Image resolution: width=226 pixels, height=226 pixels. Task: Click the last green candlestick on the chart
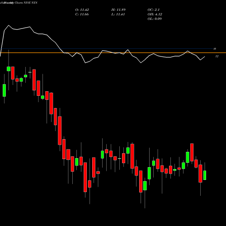205,175
